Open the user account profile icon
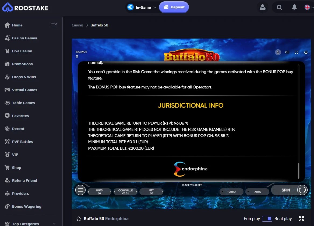Viewport: 314px width, 226px height. click(x=263, y=8)
